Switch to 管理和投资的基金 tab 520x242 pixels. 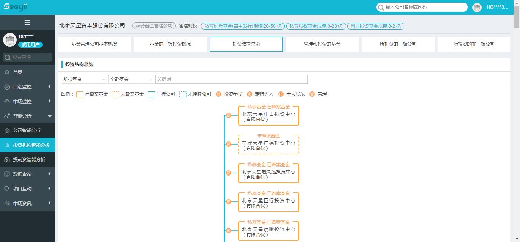click(322, 44)
